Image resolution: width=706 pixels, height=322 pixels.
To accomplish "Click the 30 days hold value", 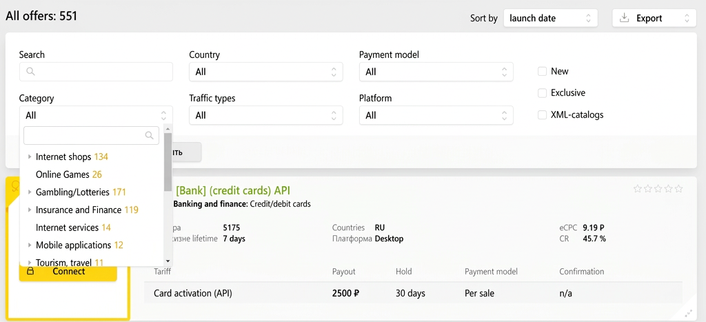I will [x=411, y=294].
